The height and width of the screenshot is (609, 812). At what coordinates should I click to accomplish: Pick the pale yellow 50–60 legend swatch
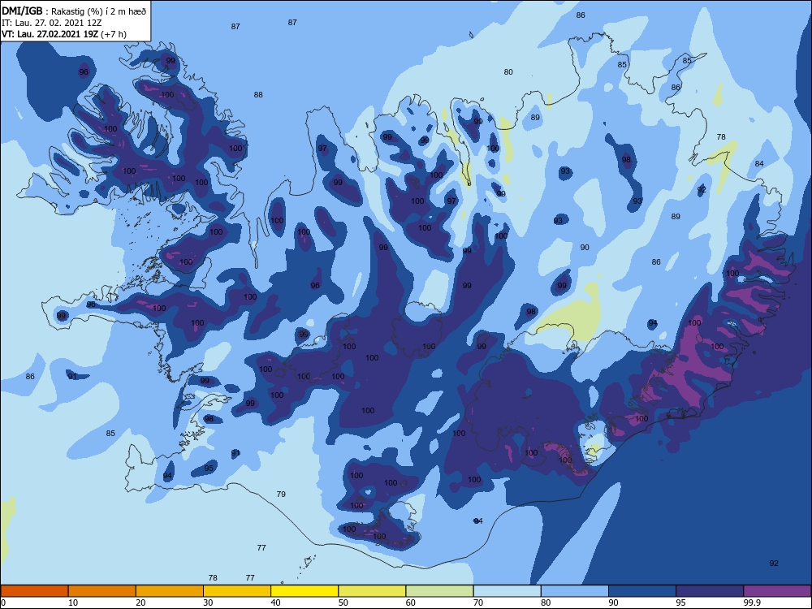(x=373, y=591)
